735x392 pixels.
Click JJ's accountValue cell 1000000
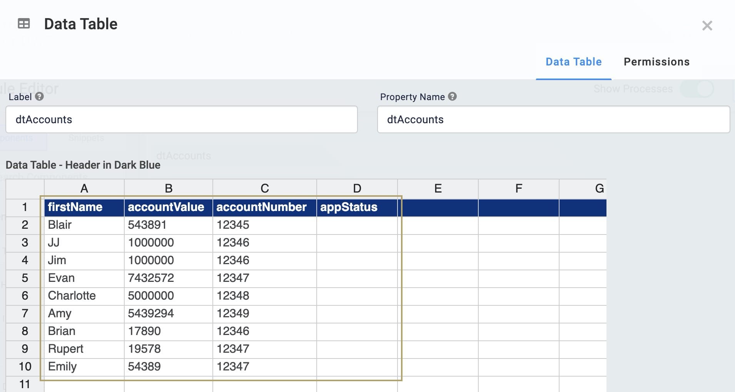click(169, 243)
